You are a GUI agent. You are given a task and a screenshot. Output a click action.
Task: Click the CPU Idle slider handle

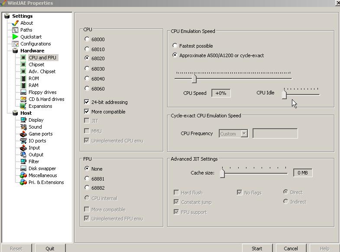point(284,95)
